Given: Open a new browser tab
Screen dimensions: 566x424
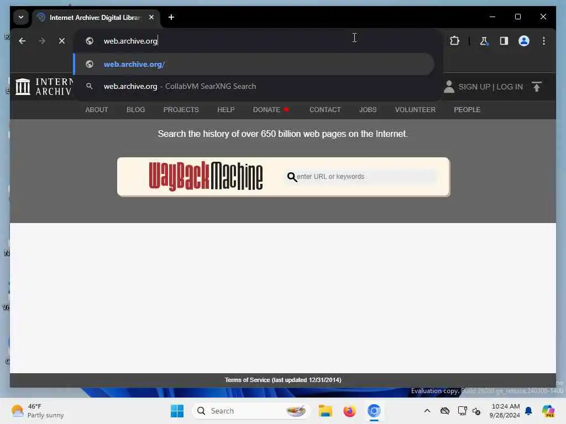Looking at the screenshot, I should click(171, 17).
